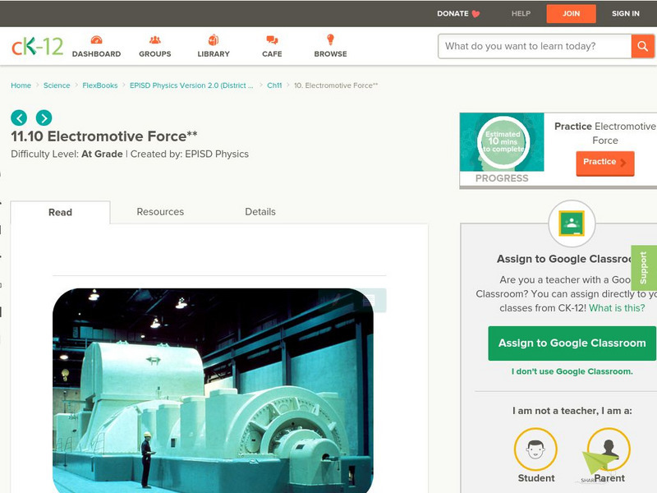The width and height of the screenshot is (657, 493).
Task: Click the orange Practice button
Action: [604, 163]
